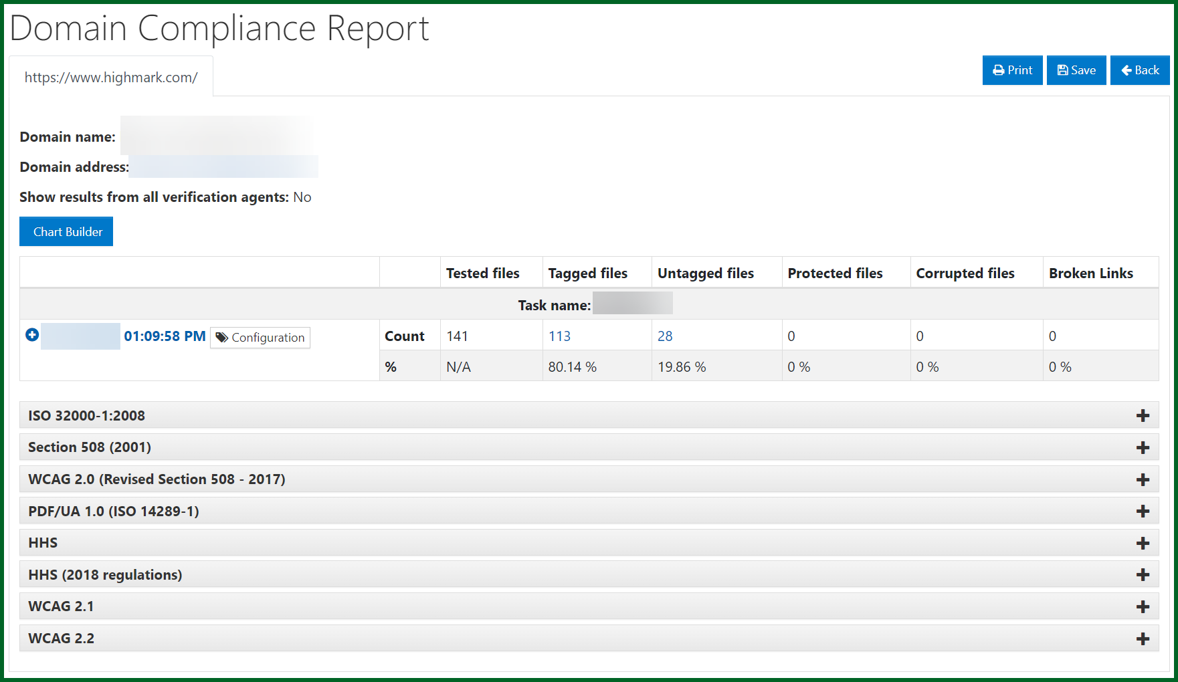The width and height of the screenshot is (1178, 682).
Task: Expand the HHS panel
Action: pos(589,543)
